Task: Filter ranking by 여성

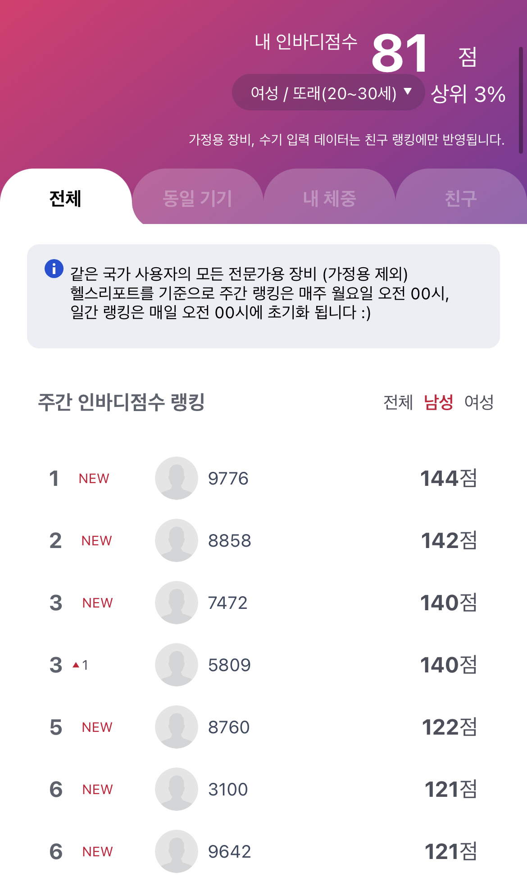Action: click(x=479, y=402)
